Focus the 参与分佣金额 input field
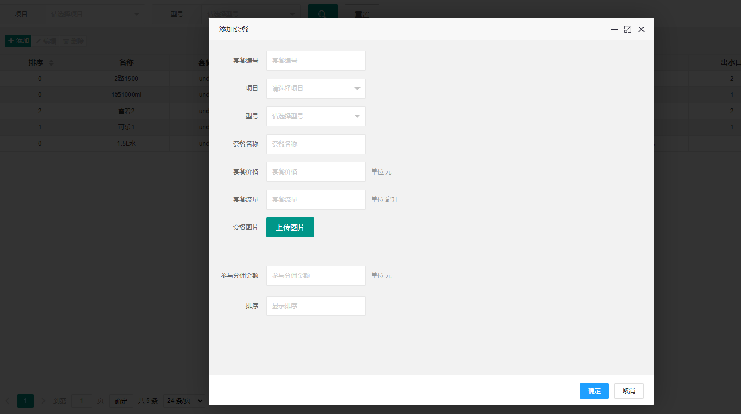 (x=316, y=276)
